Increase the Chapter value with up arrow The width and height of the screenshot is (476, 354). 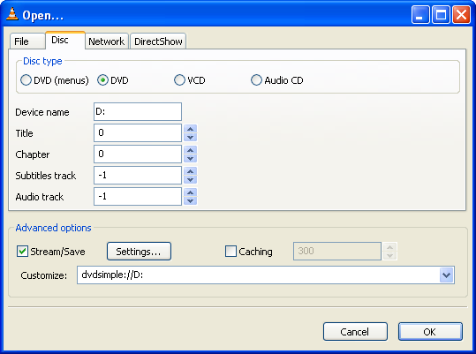(x=191, y=150)
